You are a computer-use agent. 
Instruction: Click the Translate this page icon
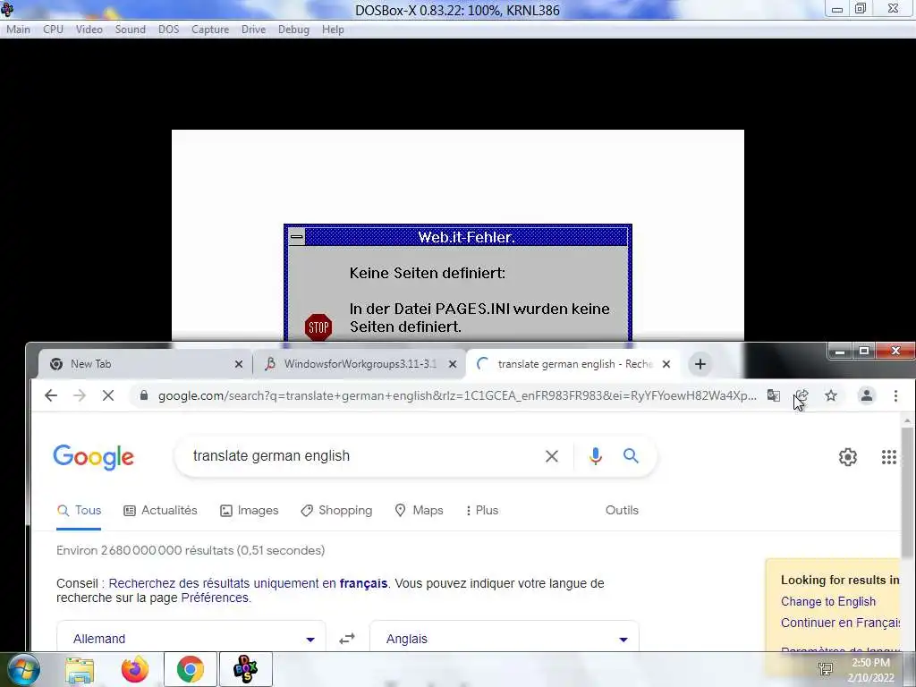[774, 395]
